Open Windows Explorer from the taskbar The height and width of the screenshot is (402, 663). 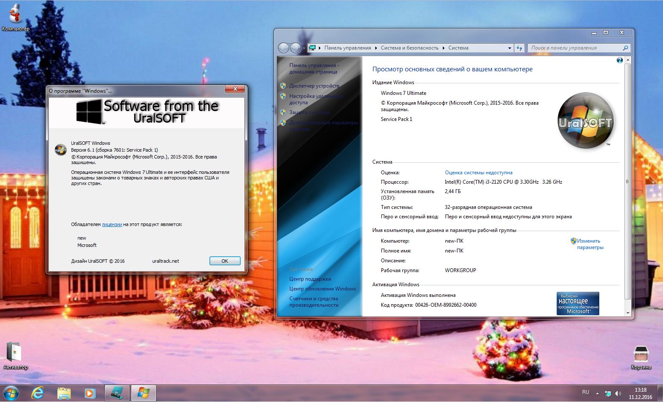coord(64,393)
